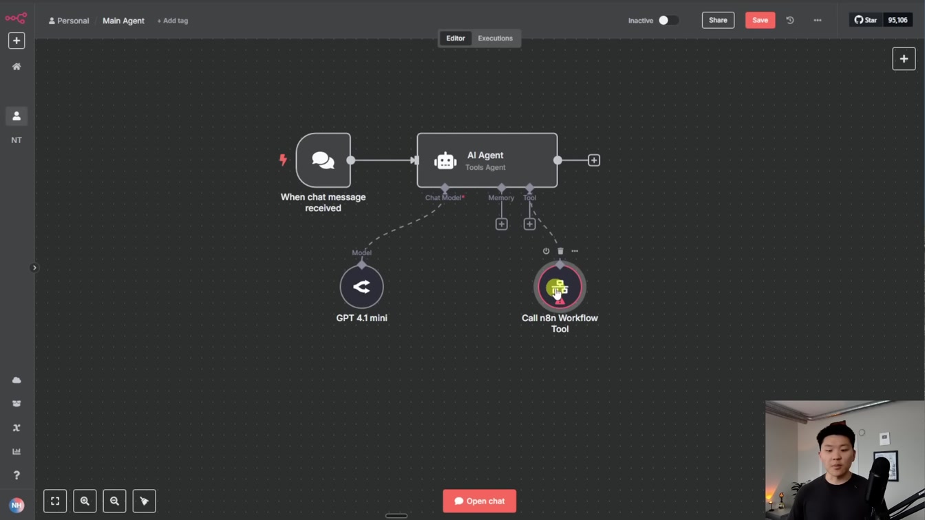Select the GPT 4.1 mini model node
The height and width of the screenshot is (520, 925).
tap(361, 287)
